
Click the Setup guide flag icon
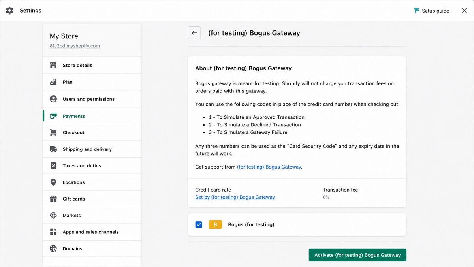[x=416, y=11]
